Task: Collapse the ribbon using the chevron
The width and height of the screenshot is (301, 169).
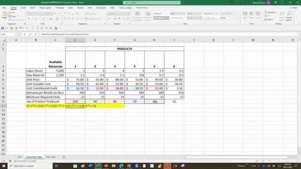Action: [x=299, y=24]
